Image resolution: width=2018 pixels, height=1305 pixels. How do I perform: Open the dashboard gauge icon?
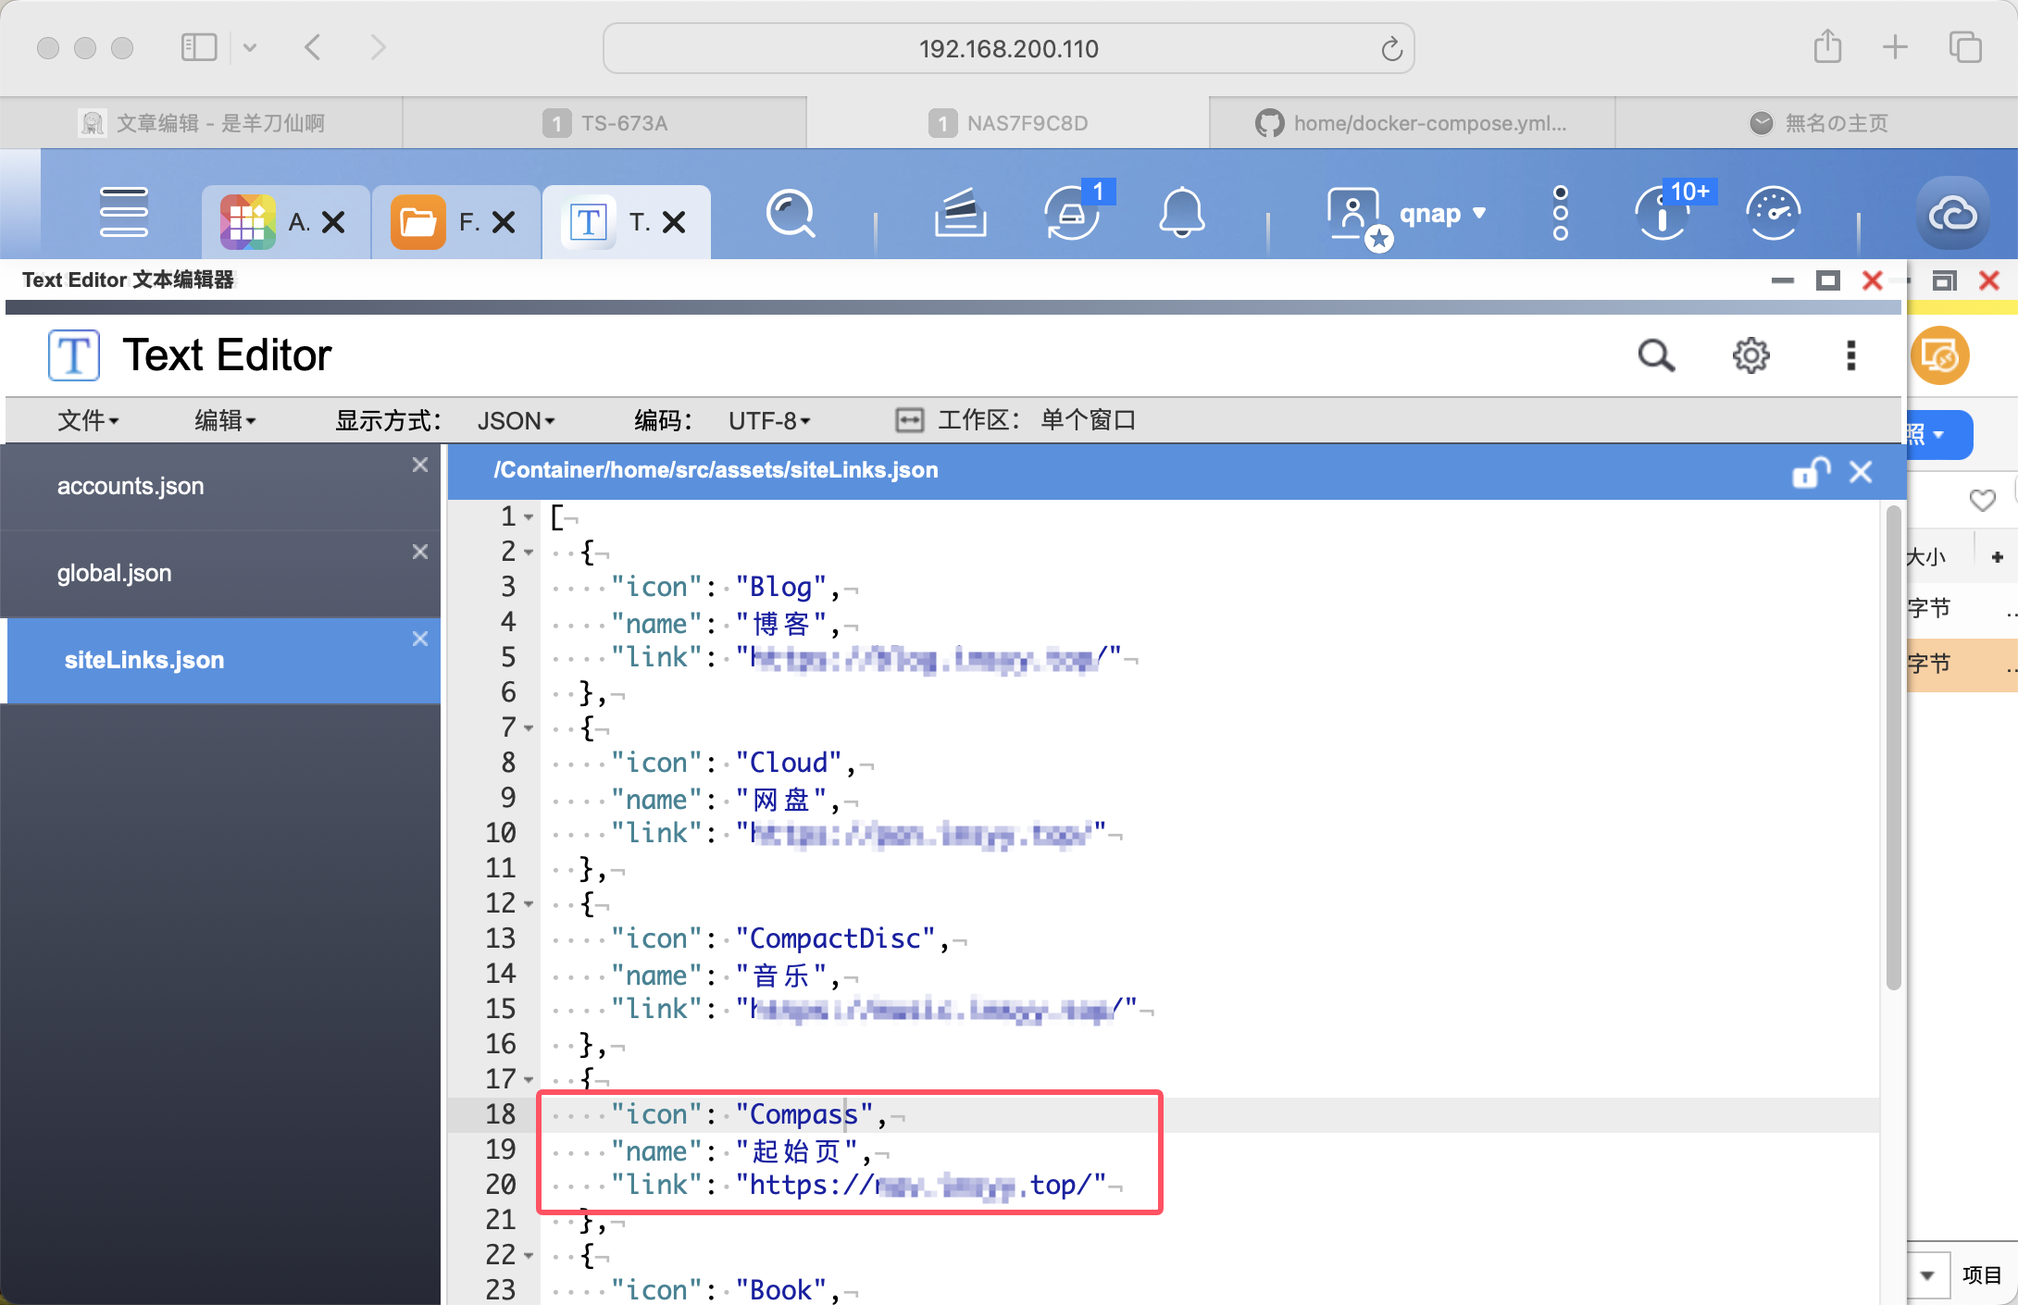1773,214
